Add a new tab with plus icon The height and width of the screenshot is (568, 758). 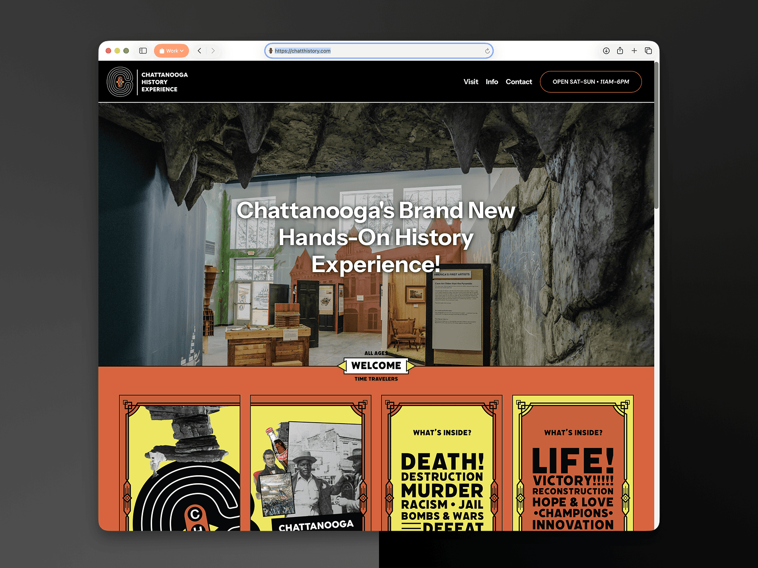634,51
